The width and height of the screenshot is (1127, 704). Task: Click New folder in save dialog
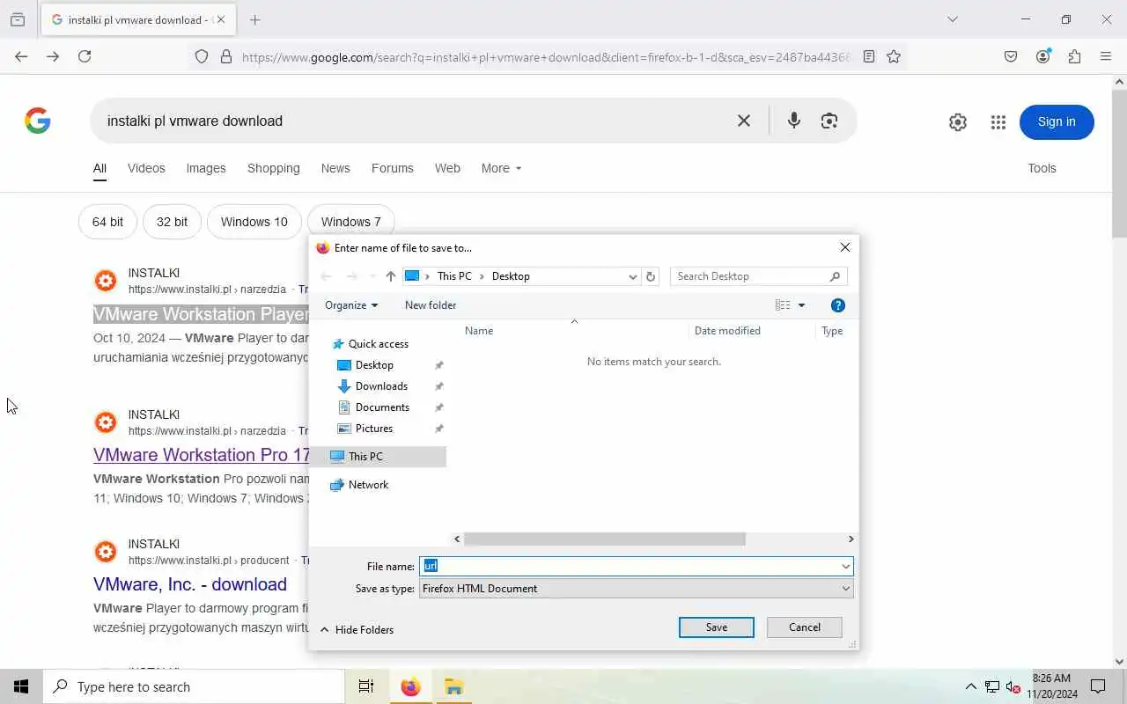[431, 305]
